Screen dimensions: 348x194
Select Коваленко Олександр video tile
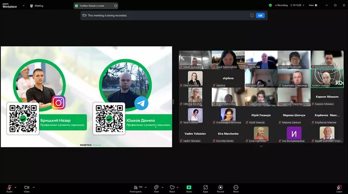[x=294, y=78]
